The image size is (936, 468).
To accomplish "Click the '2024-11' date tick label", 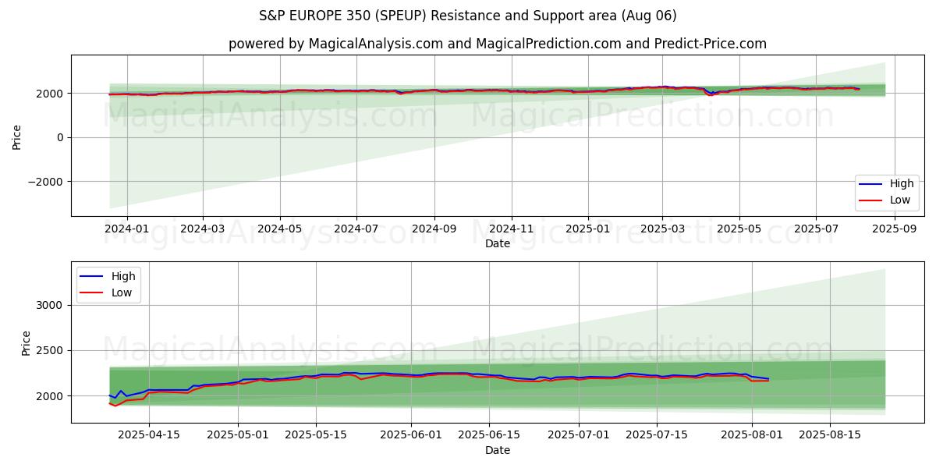I will click(x=511, y=229).
